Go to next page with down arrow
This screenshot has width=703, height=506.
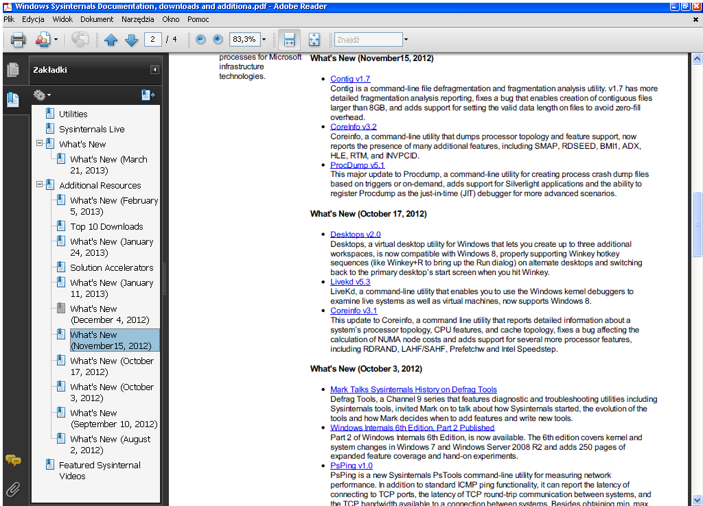131,40
